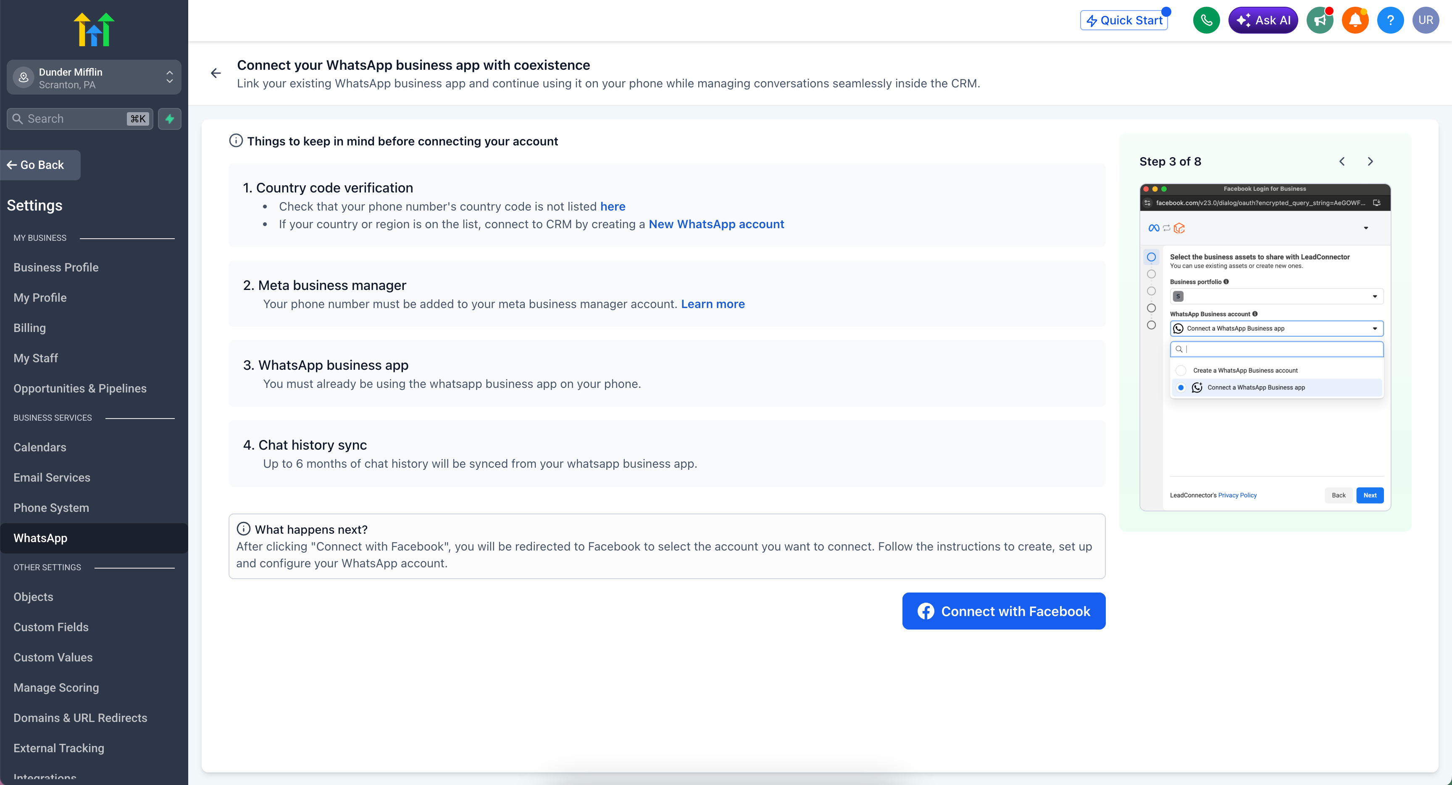Click the Go Back button in sidebar
Image resolution: width=1452 pixels, height=785 pixels.
(40, 165)
